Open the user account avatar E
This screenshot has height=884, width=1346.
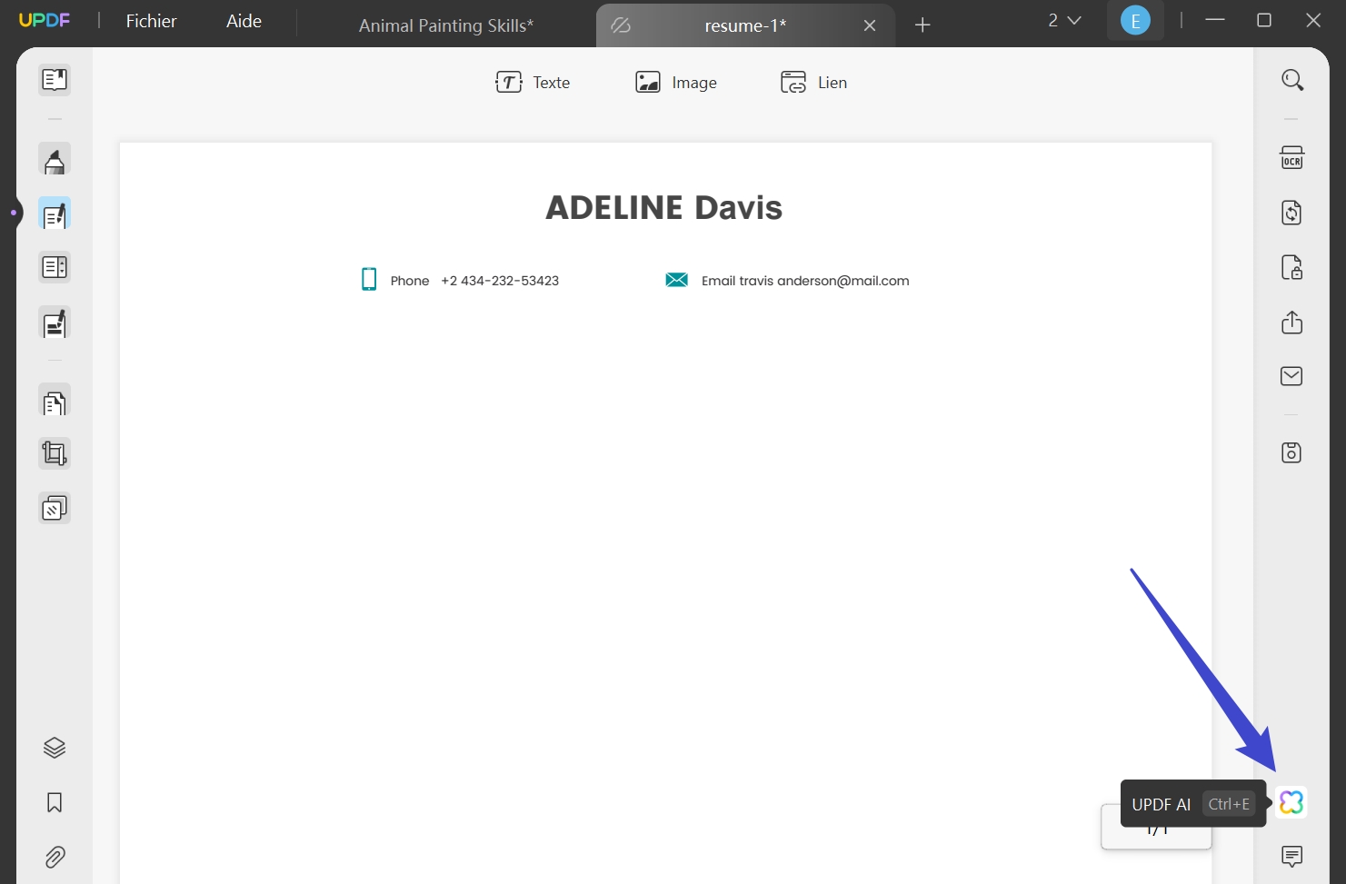1135,20
